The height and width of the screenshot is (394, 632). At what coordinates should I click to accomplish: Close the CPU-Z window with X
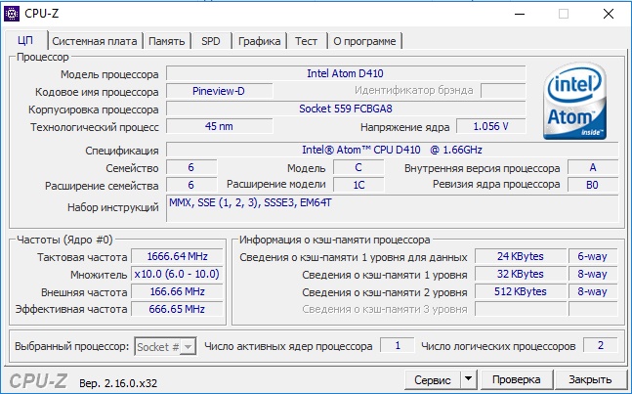pyautogui.click(x=609, y=14)
